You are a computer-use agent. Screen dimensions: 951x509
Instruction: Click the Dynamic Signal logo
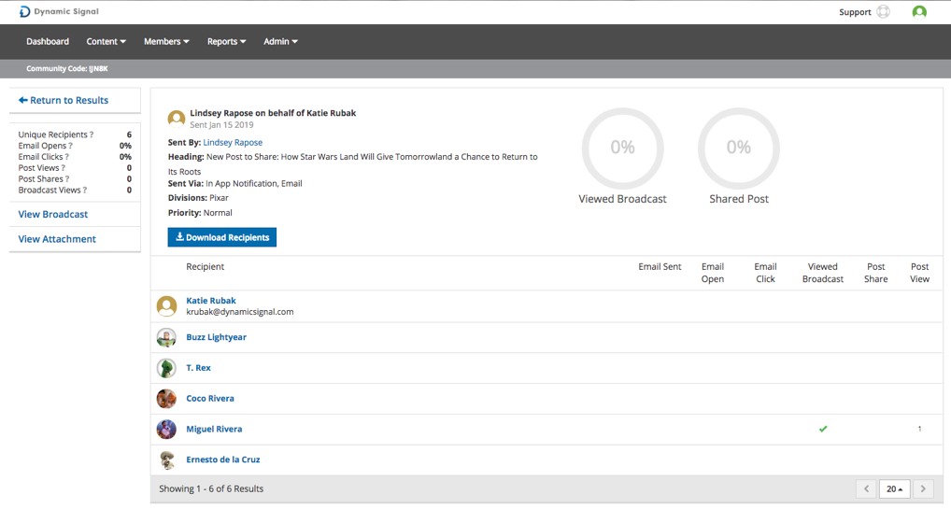(x=59, y=11)
